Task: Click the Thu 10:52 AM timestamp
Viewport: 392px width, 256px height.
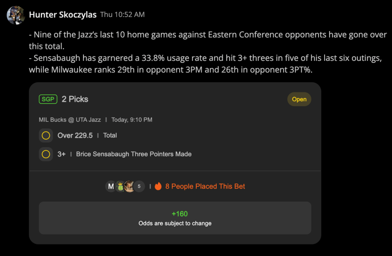Action: (122, 15)
